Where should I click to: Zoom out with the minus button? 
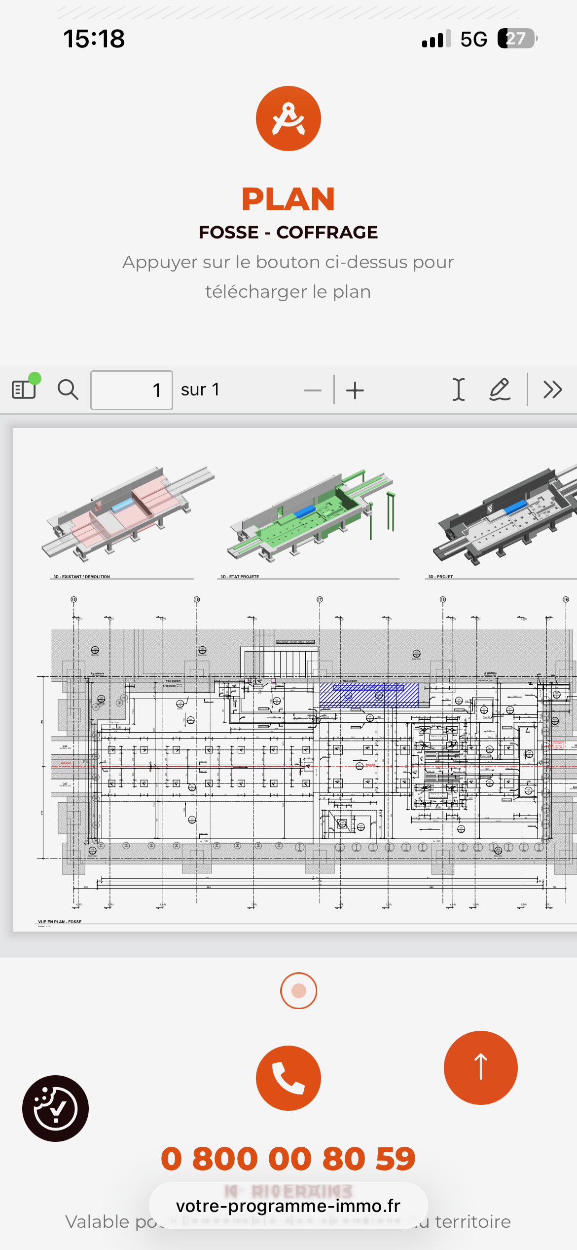(312, 390)
